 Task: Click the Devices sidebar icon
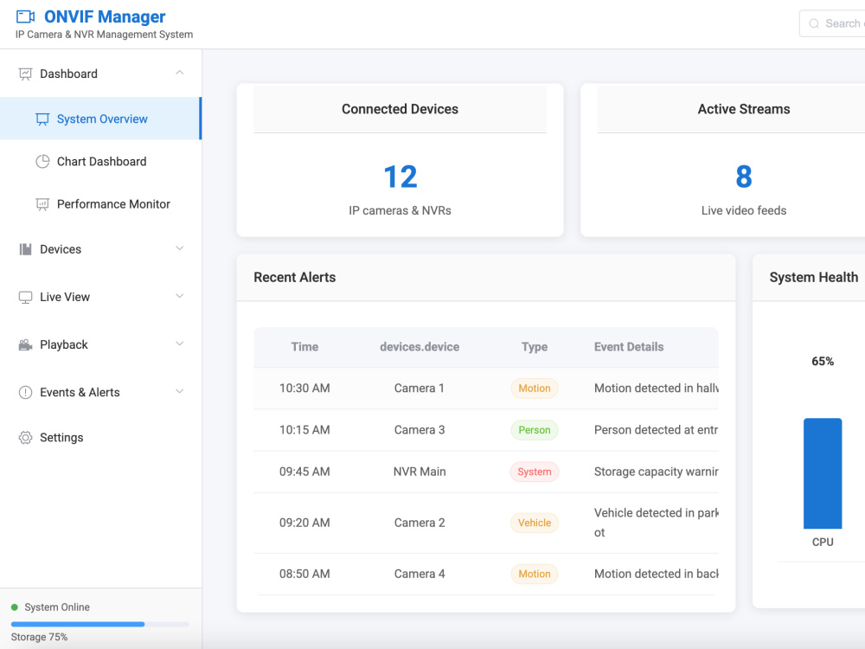pyautogui.click(x=25, y=249)
